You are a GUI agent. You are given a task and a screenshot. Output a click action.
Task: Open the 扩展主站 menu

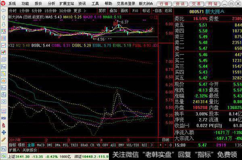coord(67,3)
